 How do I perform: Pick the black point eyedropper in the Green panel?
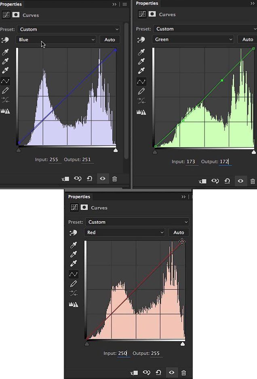coord(141,52)
